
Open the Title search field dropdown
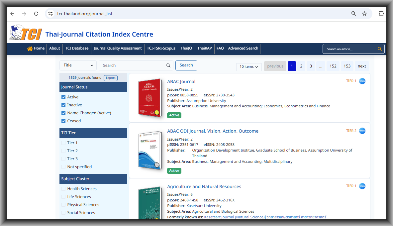(x=78, y=65)
